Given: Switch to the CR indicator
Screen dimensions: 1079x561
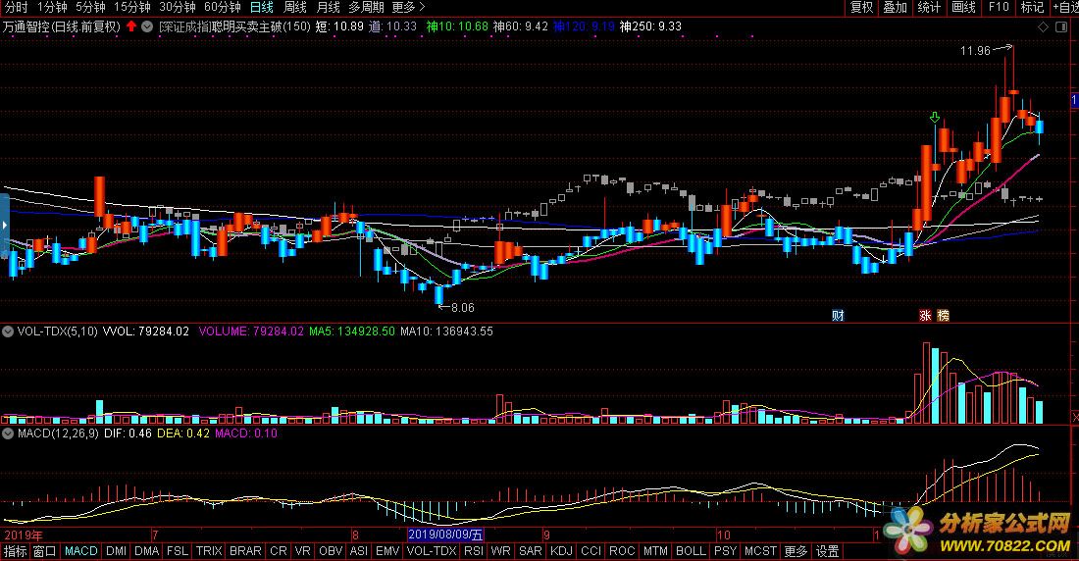Looking at the screenshot, I should click(279, 551).
